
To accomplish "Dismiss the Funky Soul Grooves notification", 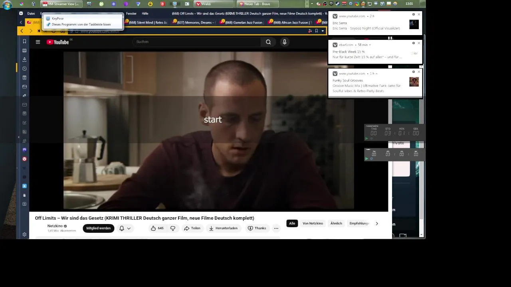I will click(419, 72).
